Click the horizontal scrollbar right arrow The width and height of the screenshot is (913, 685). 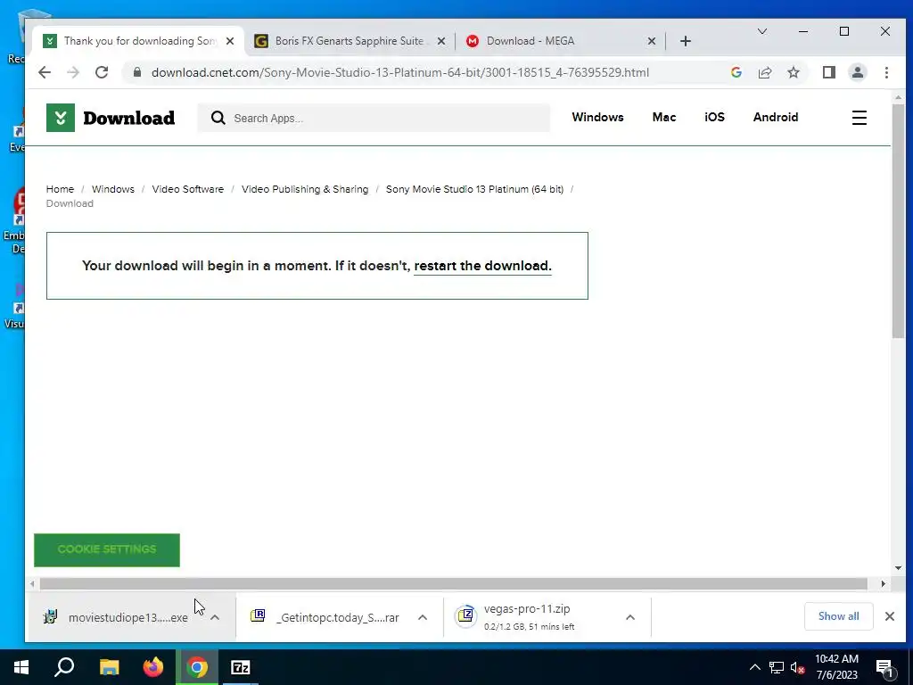(884, 583)
